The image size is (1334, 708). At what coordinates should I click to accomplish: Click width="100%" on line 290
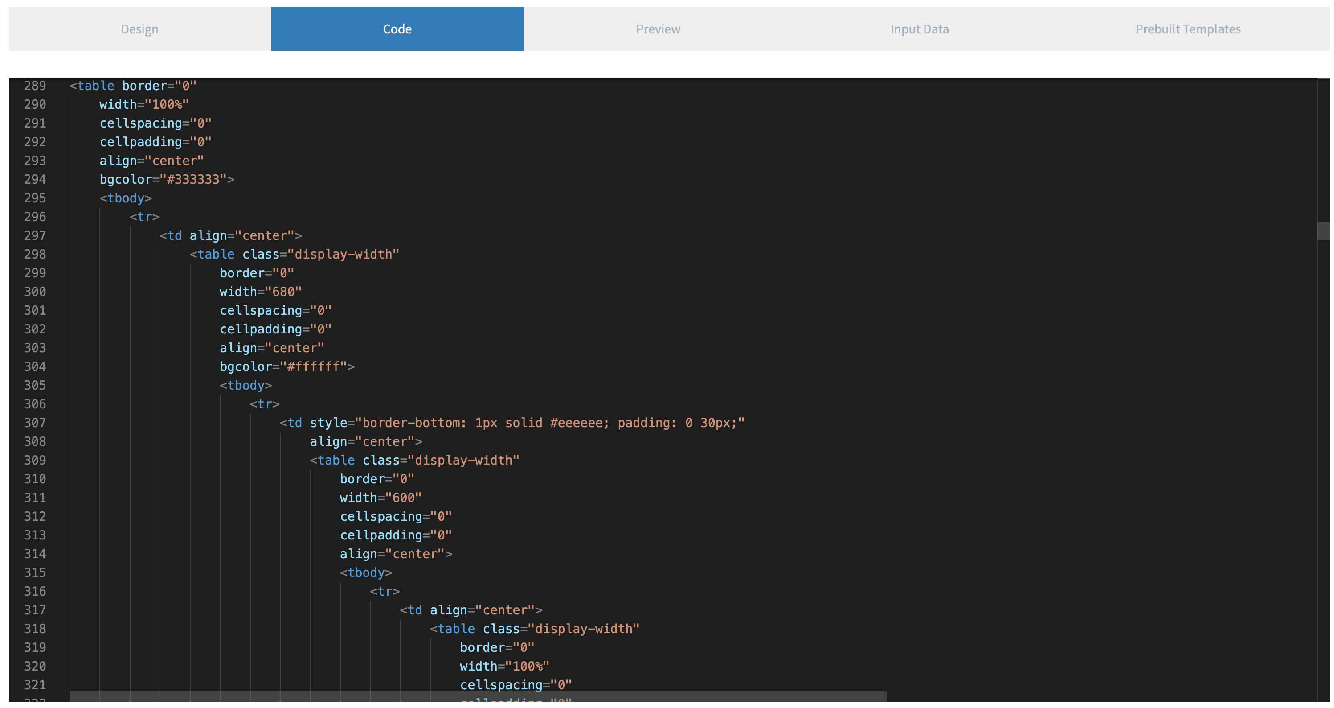click(144, 104)
